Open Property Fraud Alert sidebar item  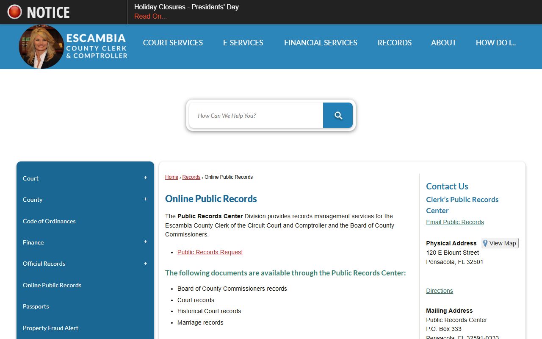[x=50, y=328]
